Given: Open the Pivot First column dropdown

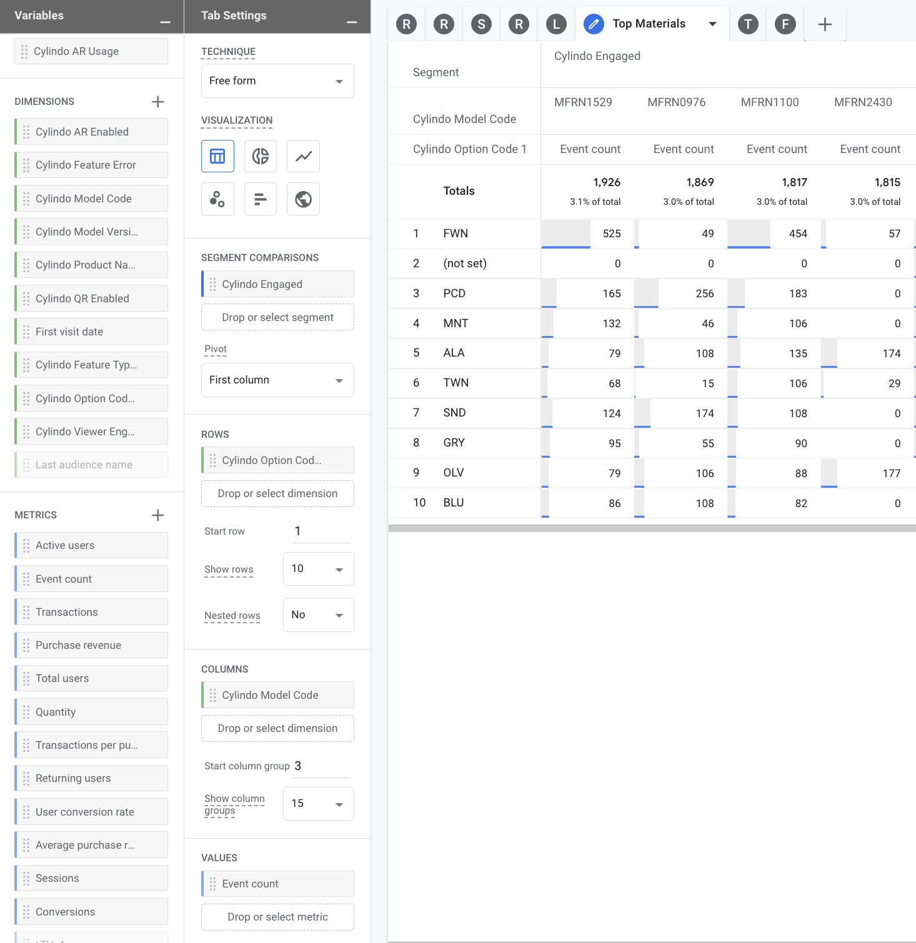Looking at the screenshot, I should pos(277,380).
